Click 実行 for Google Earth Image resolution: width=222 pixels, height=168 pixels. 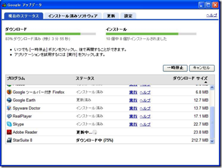click(x=133, y=100)
